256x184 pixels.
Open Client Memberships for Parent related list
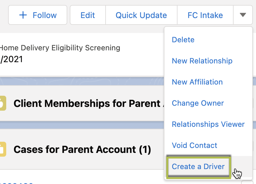pyautogui.click(x=89, y=103)
